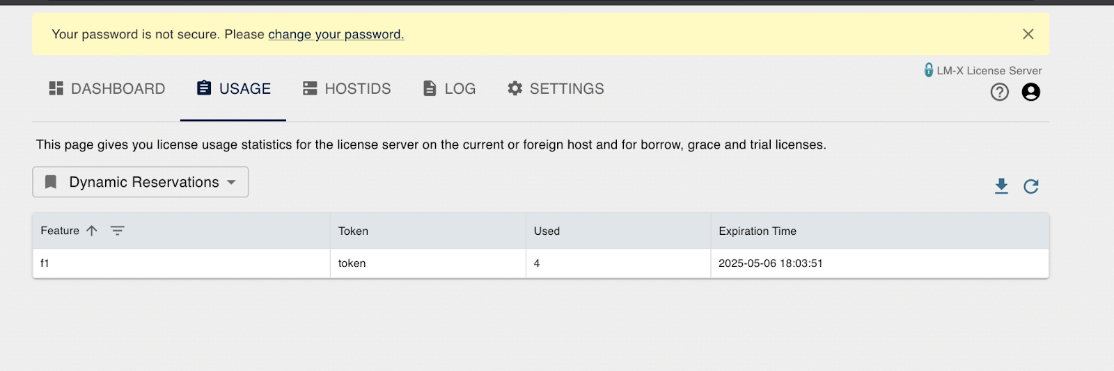Click the help question mark icon
The height and width of the screenshot is (371, 1114).
coord(1000,92)
